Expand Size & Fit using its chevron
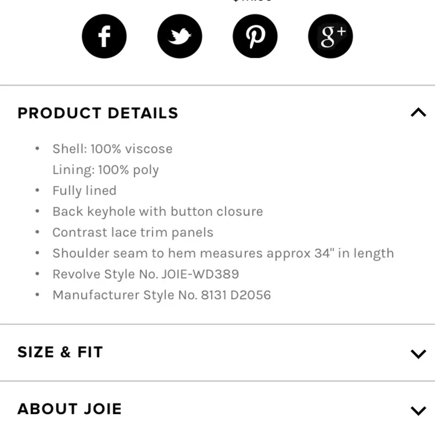This screenshot has width=435, height=435. click(418, 353)
